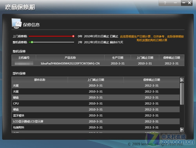Click the 上门保修期 label
Screen dimensions: 196x148
[x=20, y=36]
